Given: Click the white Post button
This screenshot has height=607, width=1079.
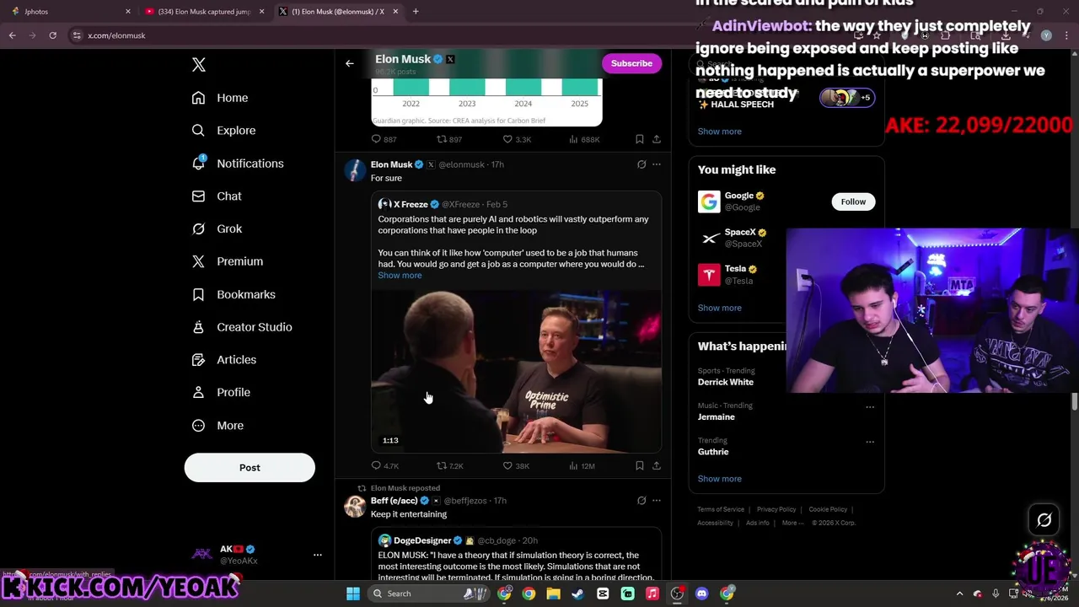Looking at the screenshot, I should (250, 467).
